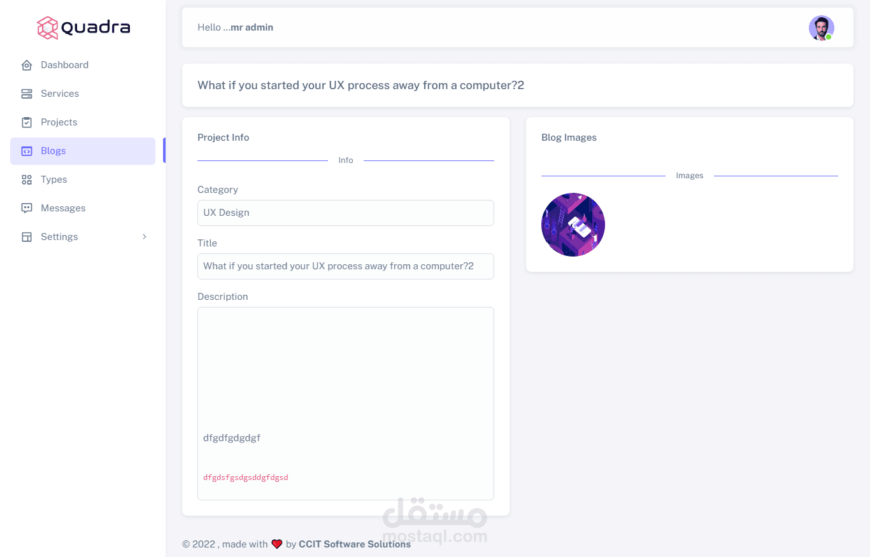The width and height of the screenshot is (870, 557).
Task: Click the Services server icon
Action: click(x=27, y=94)
